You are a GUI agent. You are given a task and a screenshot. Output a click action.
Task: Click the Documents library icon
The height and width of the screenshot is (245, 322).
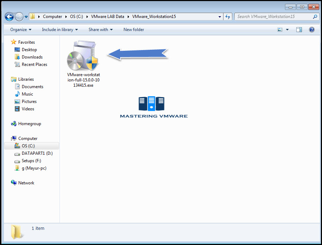point(17,87)
